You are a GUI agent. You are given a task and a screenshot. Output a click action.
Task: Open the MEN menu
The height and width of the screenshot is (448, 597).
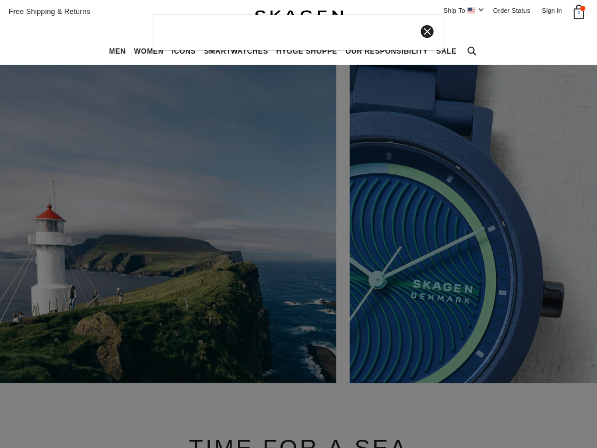[x=117, y=51]
